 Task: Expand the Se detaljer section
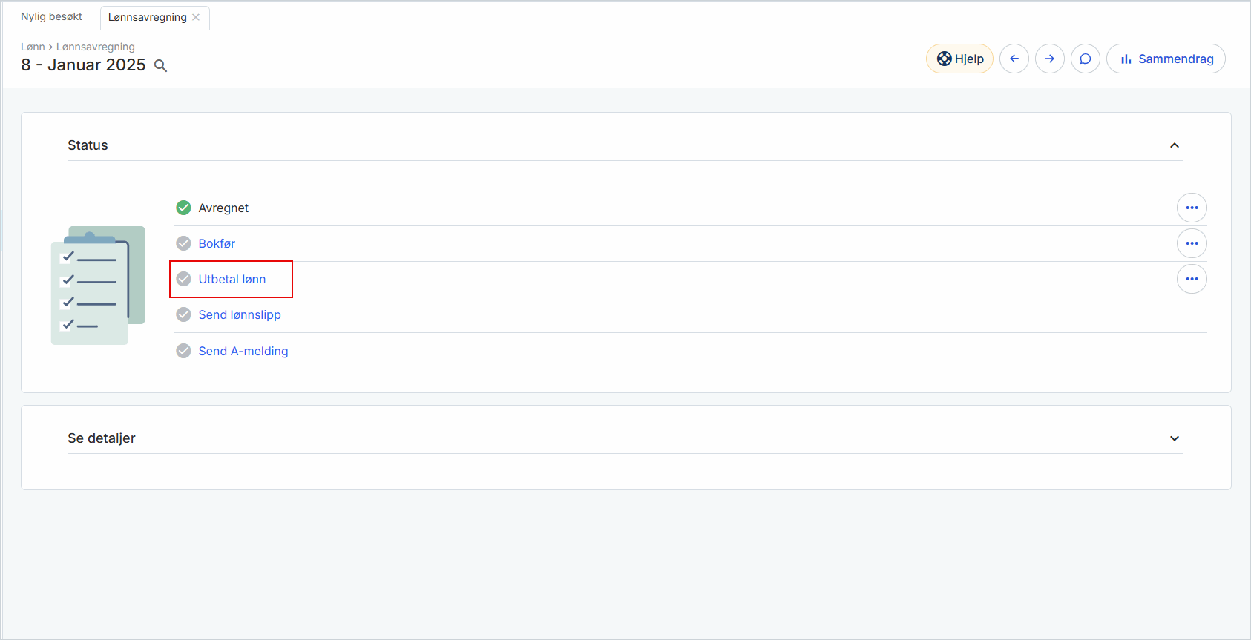click(1175, 438)
